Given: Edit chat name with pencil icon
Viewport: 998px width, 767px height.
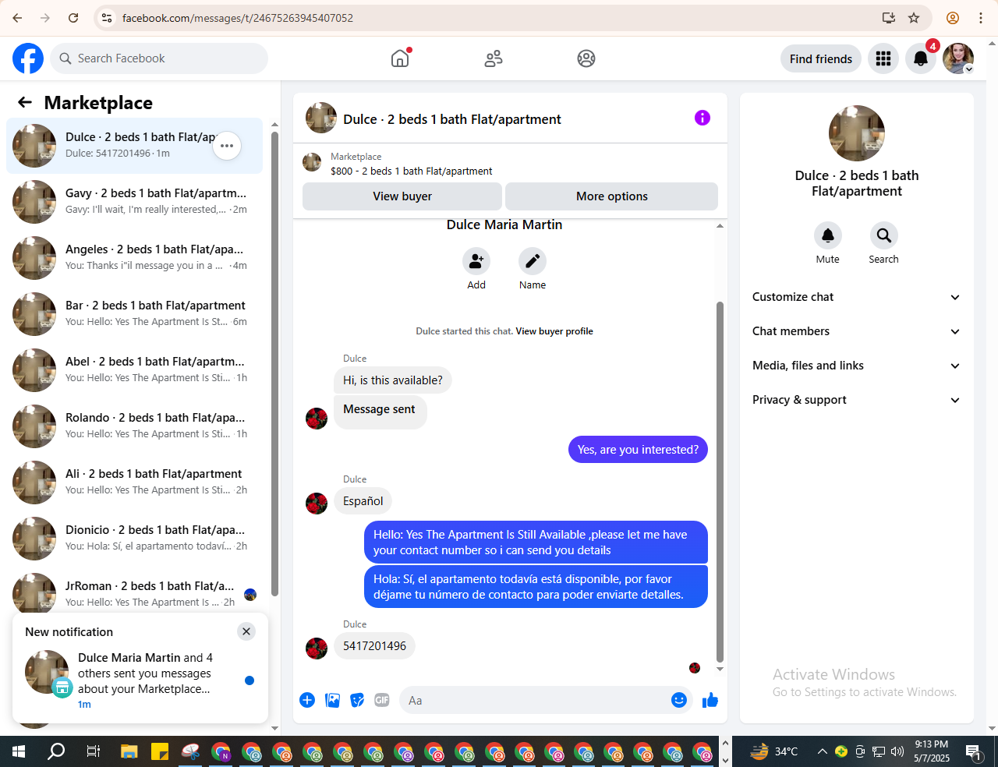Looking at the screenshot, I should click(x=533, y=262).
